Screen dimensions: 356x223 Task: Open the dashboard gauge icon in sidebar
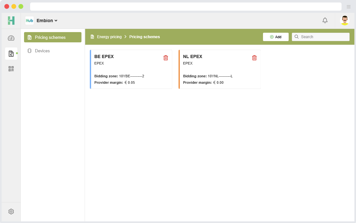pyautogui.click(x=11, y=38)
